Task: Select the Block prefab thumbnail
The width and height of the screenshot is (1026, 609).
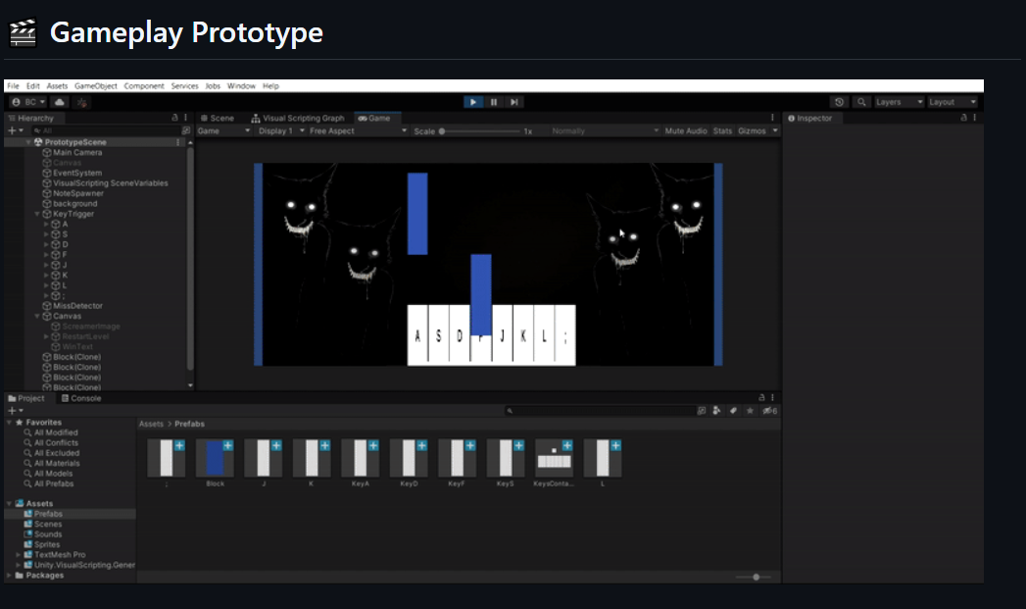Action: (215, 459)
